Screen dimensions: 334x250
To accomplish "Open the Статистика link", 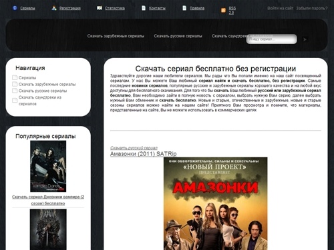I will (115, 8).
